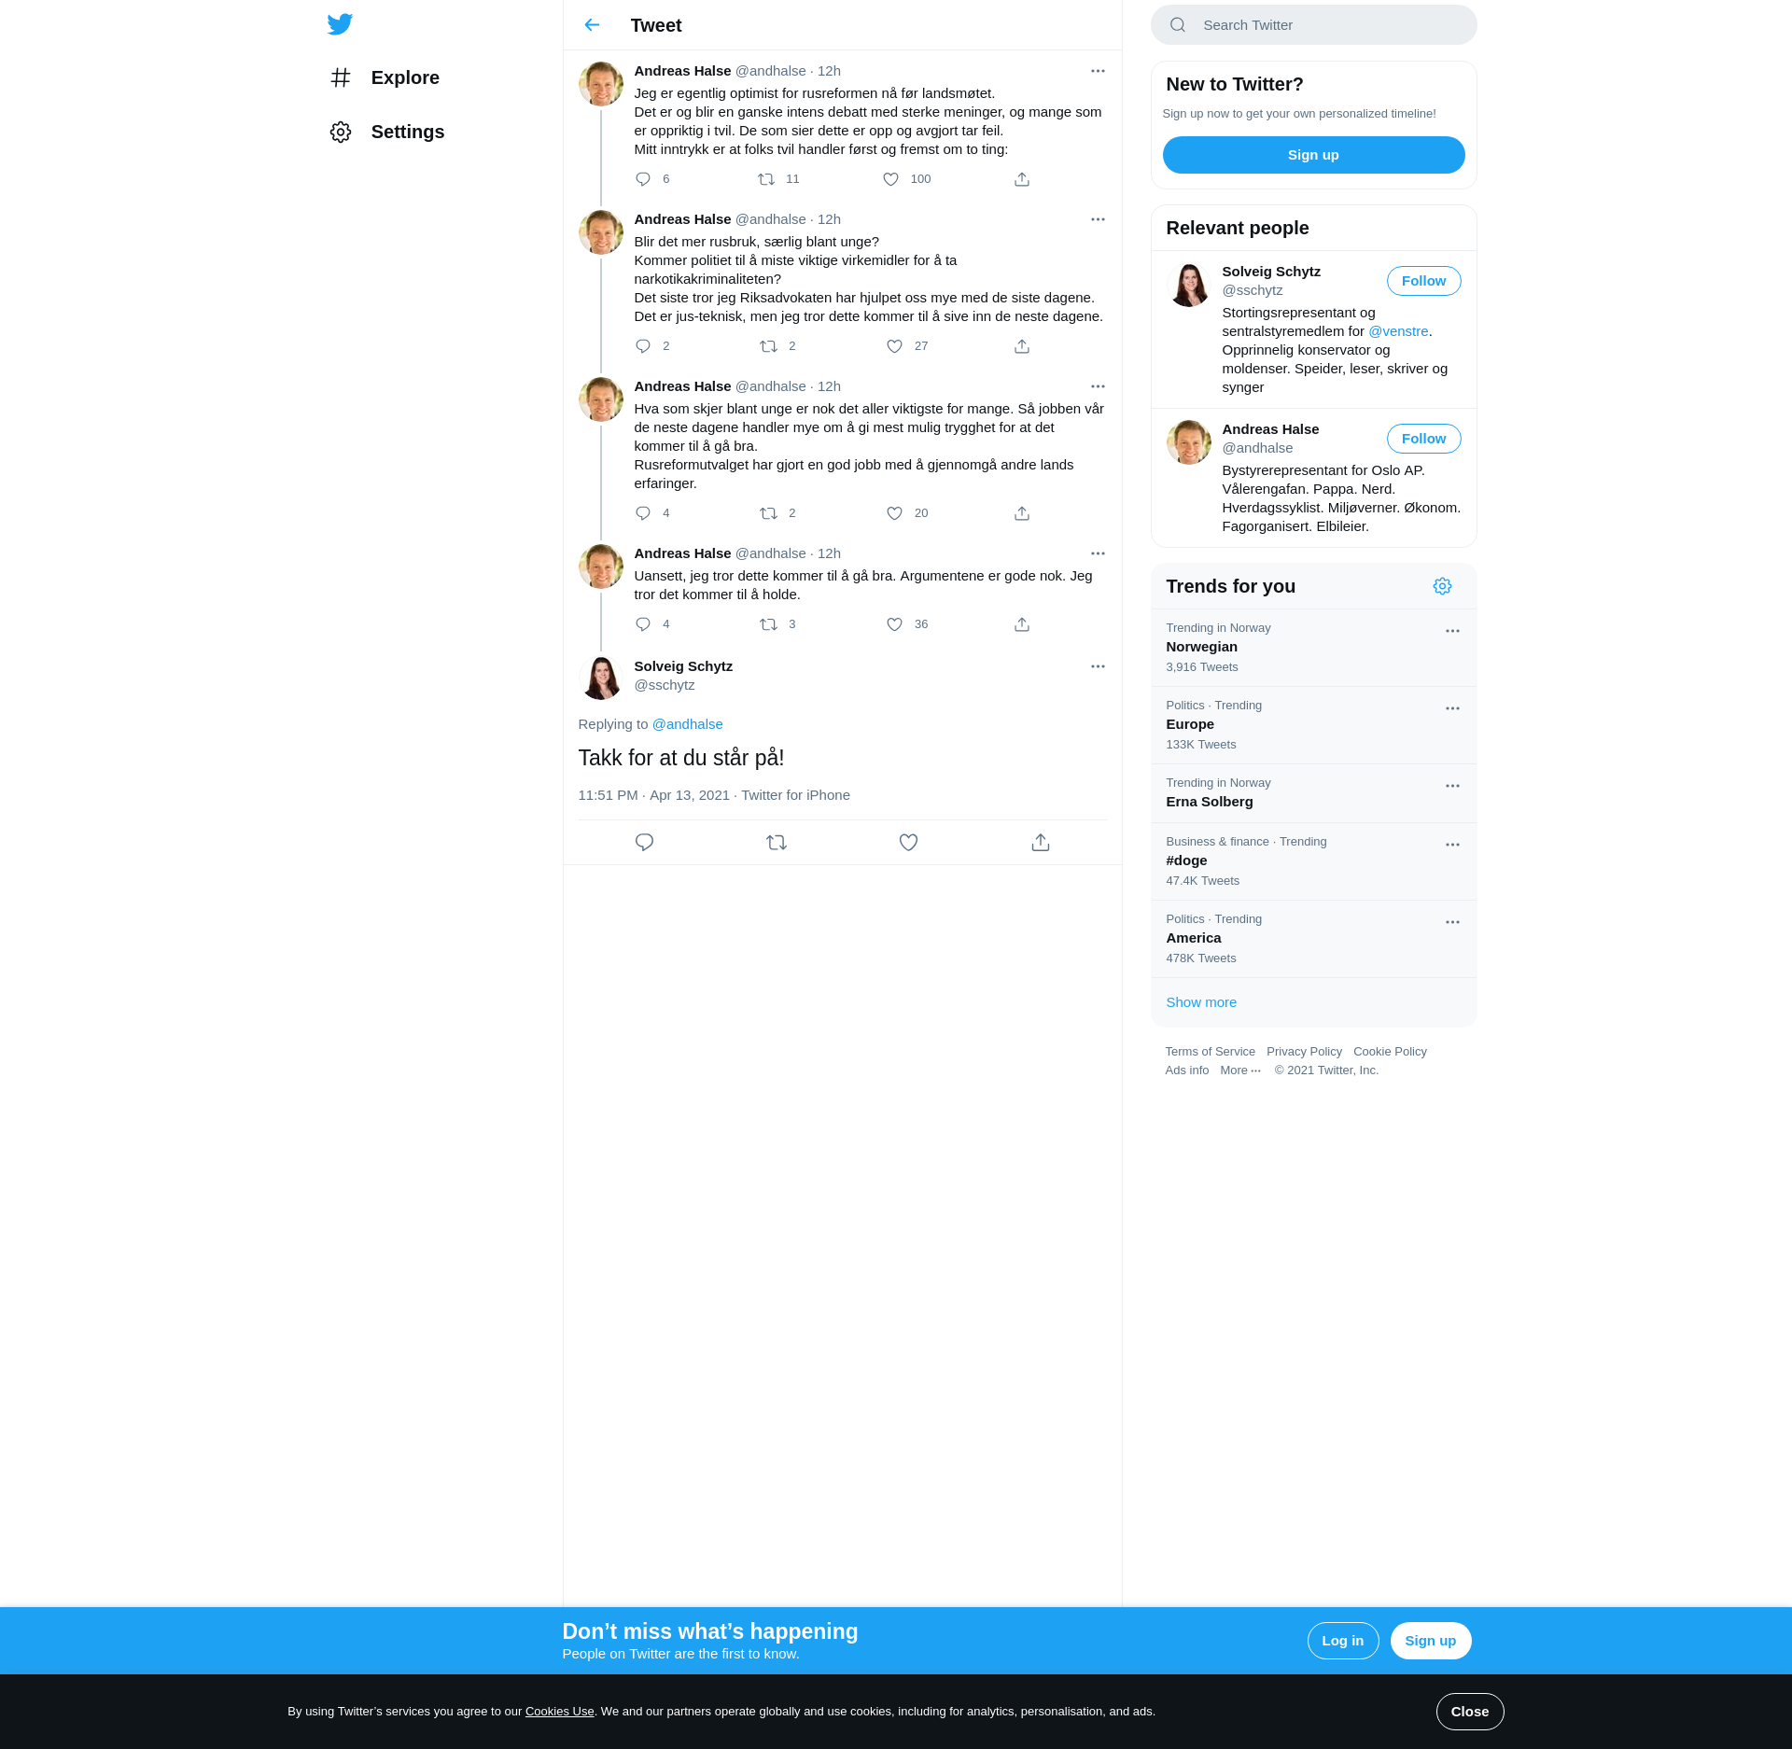Open @andhalse link in Replying to

click(687, 724)
